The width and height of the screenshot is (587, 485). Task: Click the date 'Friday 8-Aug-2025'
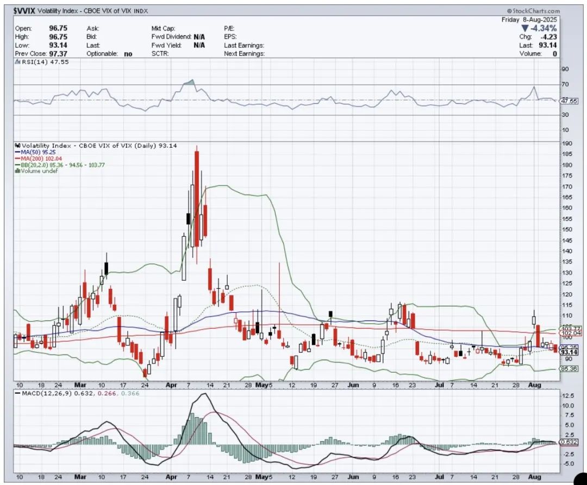tap(529, 20)
